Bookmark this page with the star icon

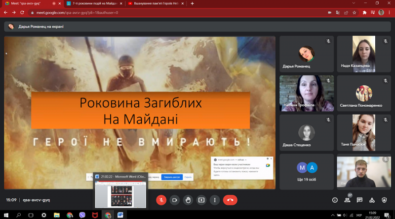click(355, 13)
